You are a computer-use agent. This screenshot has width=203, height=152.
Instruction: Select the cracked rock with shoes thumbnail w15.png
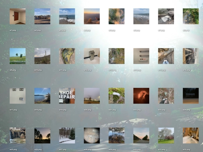point(166,56)
